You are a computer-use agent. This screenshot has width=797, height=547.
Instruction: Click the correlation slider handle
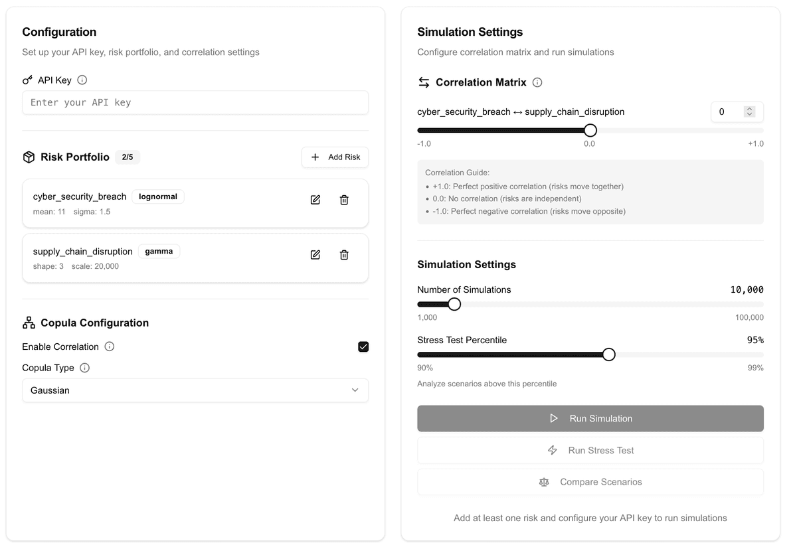(x=590, y=131)
